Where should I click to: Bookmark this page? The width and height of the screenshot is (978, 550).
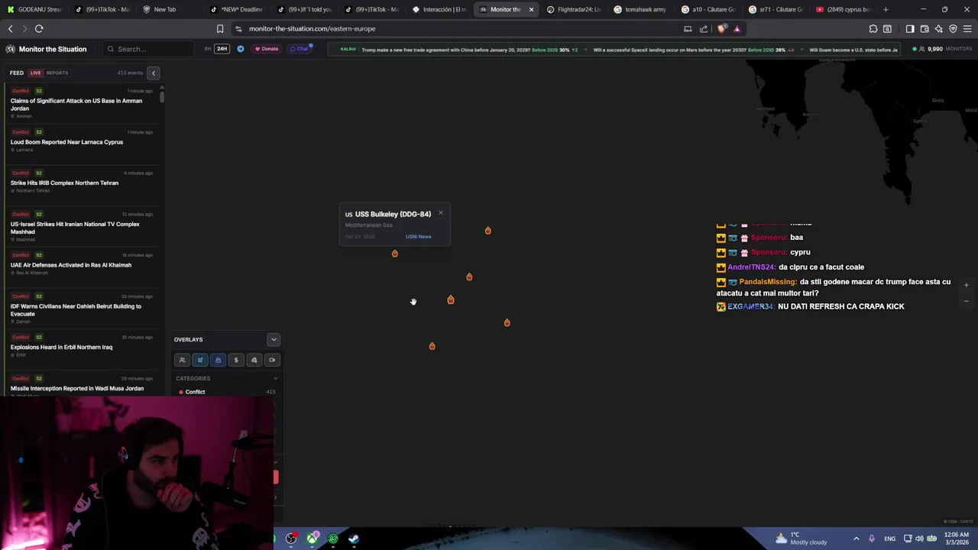220,29
